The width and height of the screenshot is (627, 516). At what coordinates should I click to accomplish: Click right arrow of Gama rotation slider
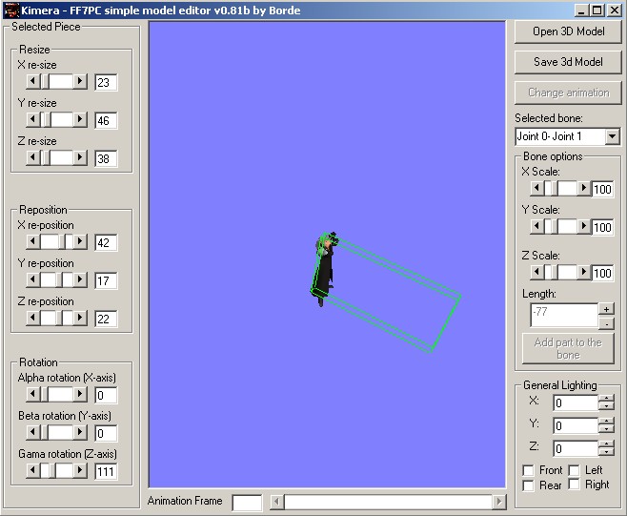(80, 471)
